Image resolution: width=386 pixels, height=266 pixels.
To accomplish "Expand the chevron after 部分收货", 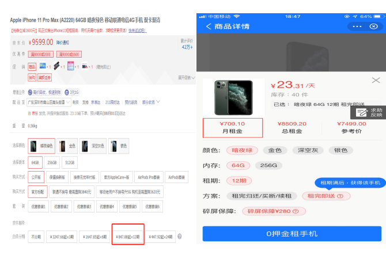I will tap(158, 102).
